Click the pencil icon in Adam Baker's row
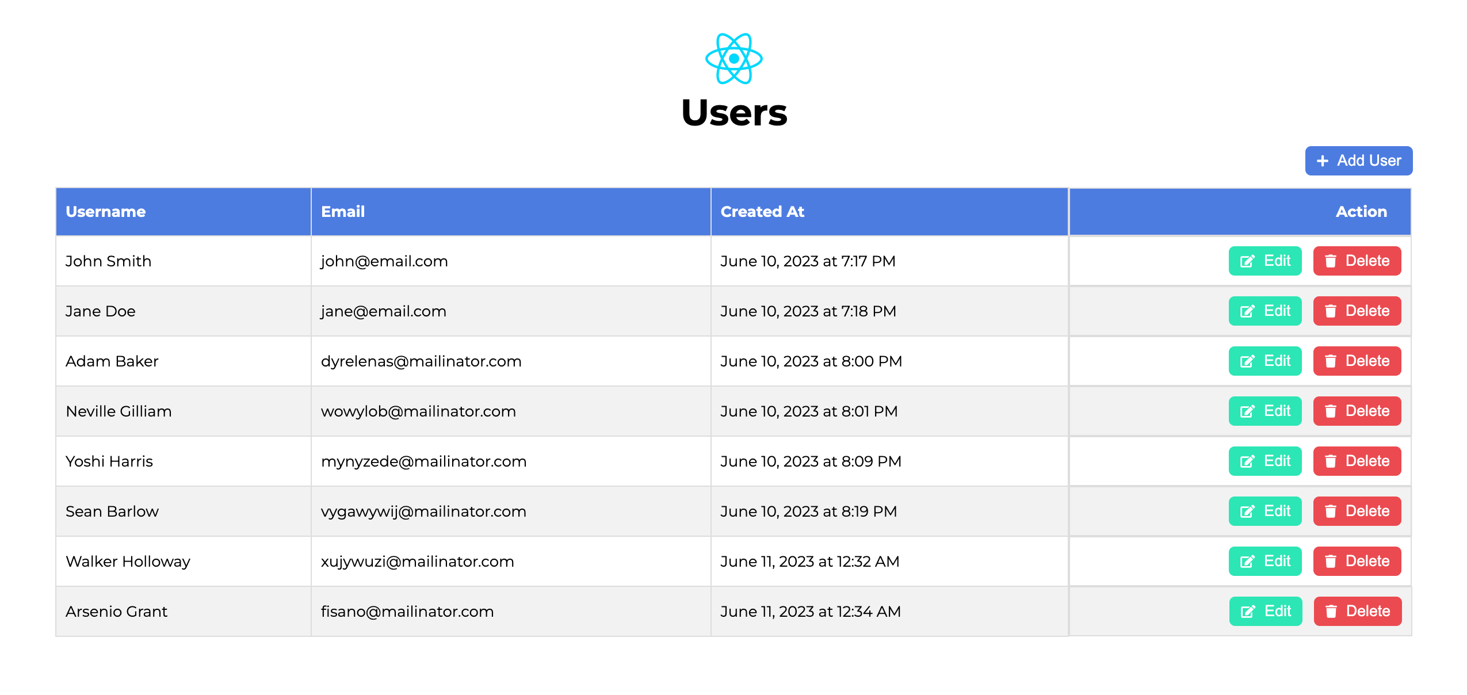This screenshot has height=695, width=1467. (1247, 361)
